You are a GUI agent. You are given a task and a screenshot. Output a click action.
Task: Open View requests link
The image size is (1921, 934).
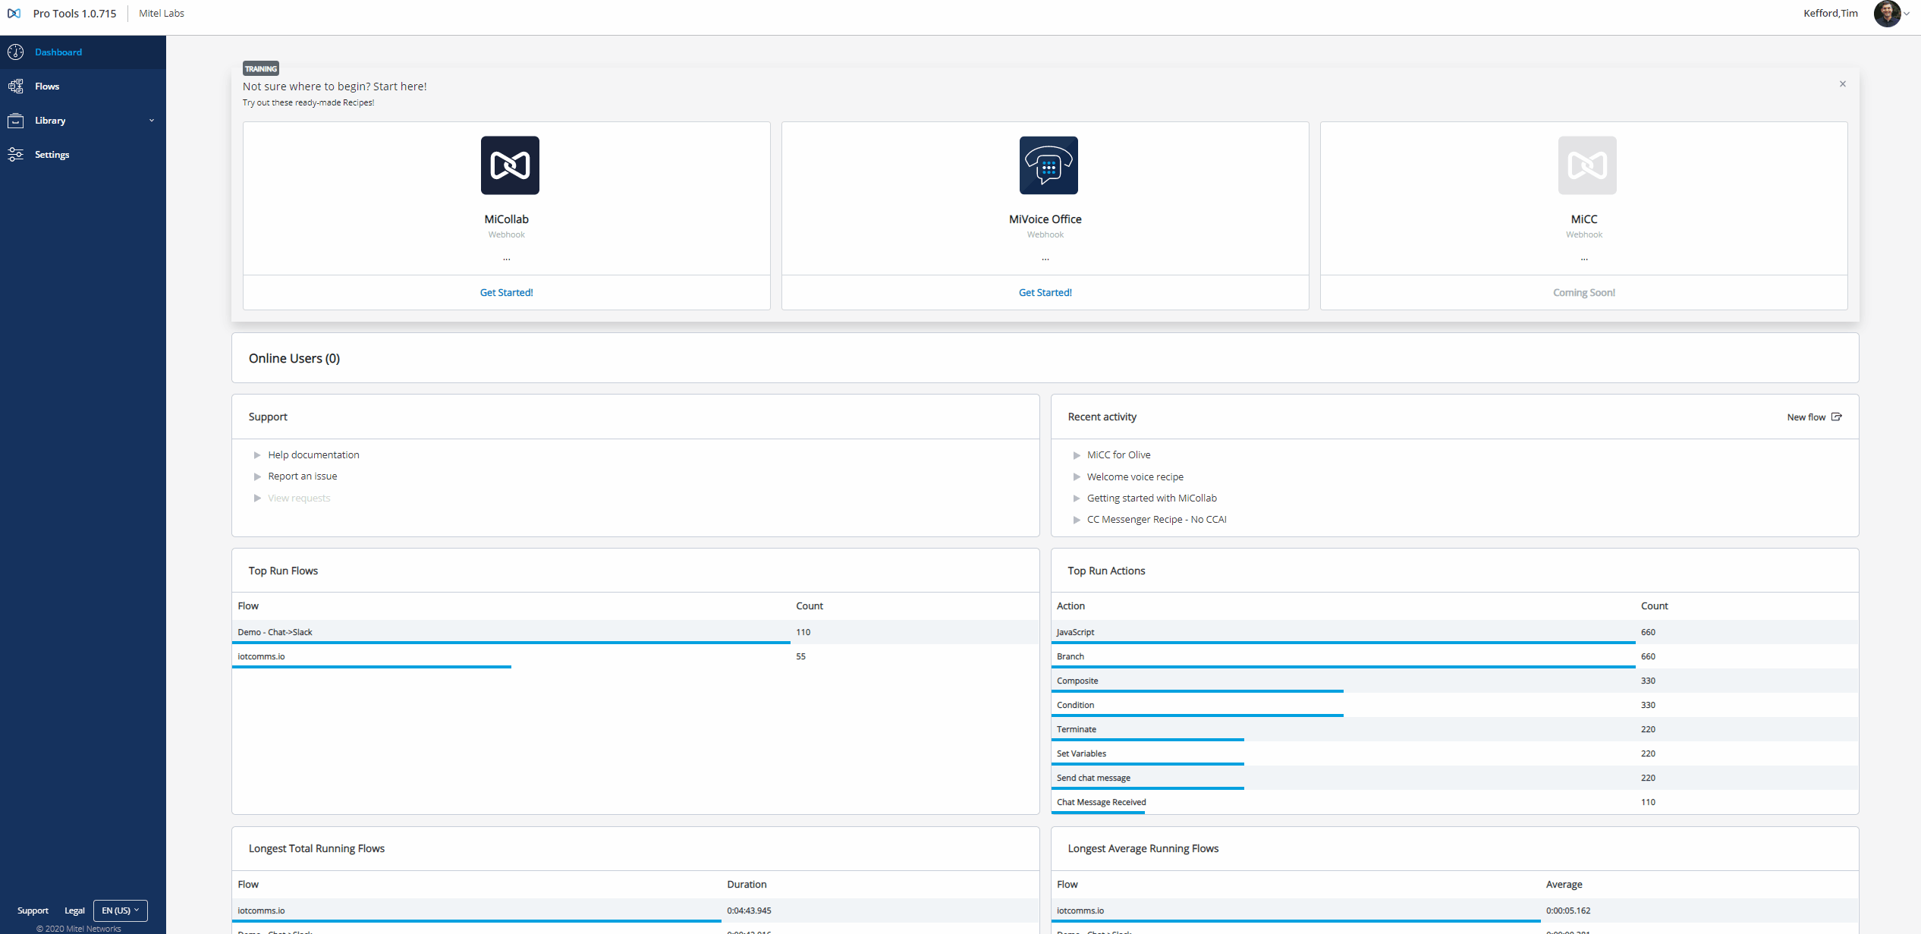point(299,498)
